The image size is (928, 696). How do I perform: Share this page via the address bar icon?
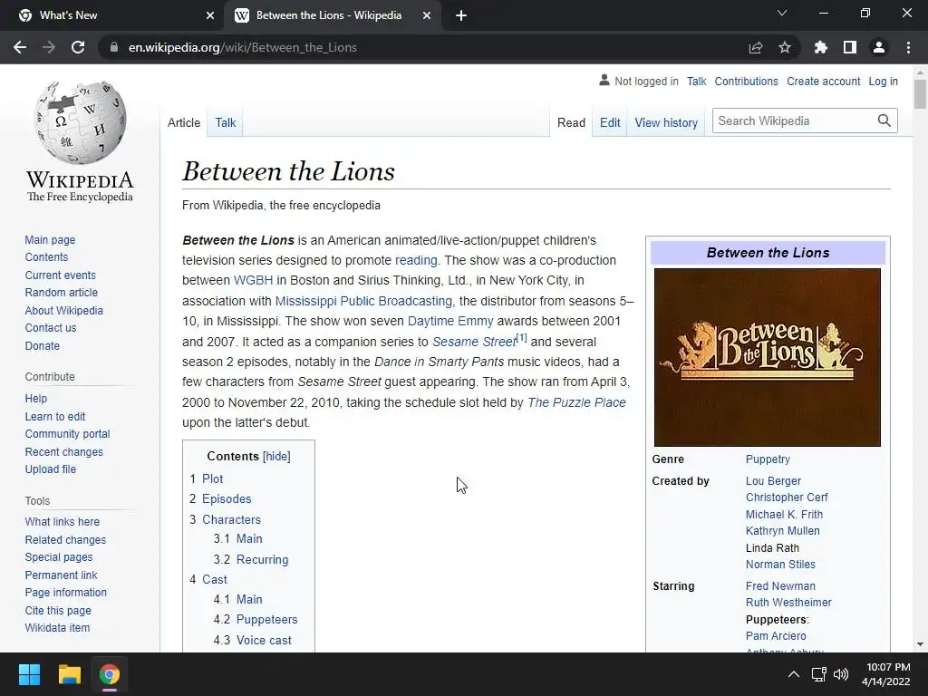756,47
